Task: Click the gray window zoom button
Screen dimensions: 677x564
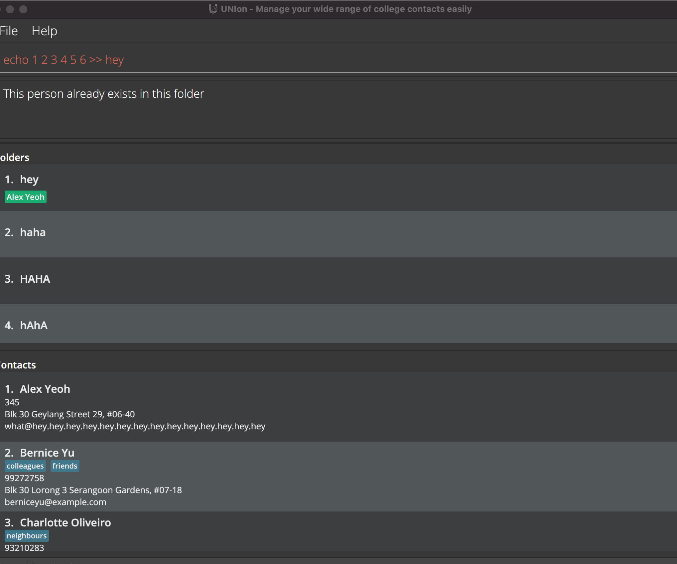Action: (x=23, y=9)
